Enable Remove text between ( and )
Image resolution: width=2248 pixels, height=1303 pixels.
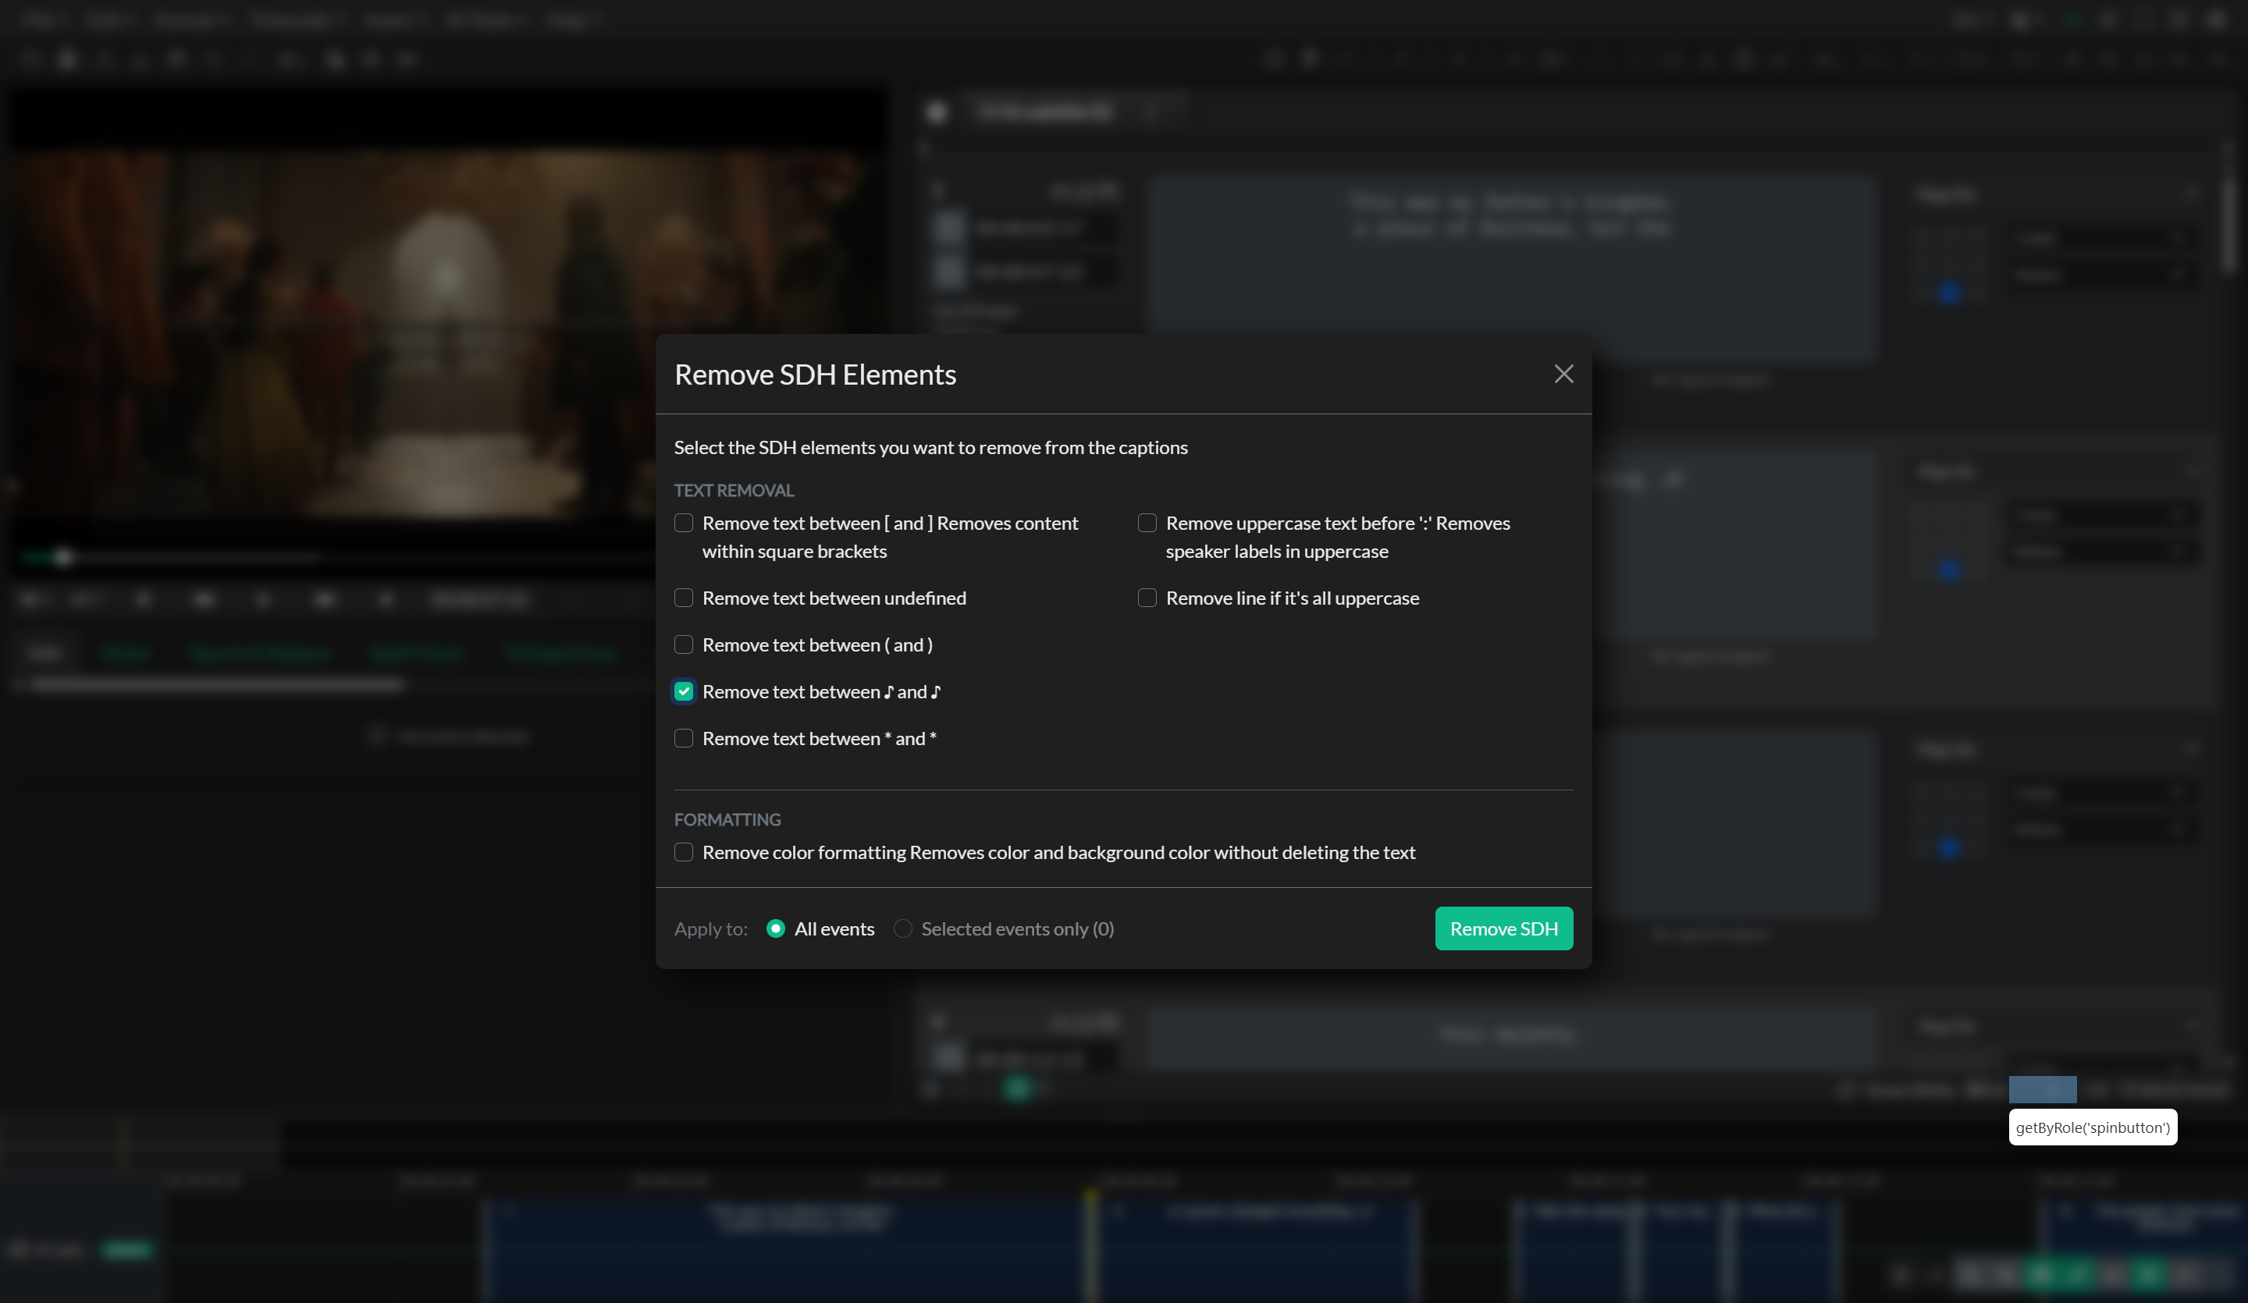pos(683,644)
